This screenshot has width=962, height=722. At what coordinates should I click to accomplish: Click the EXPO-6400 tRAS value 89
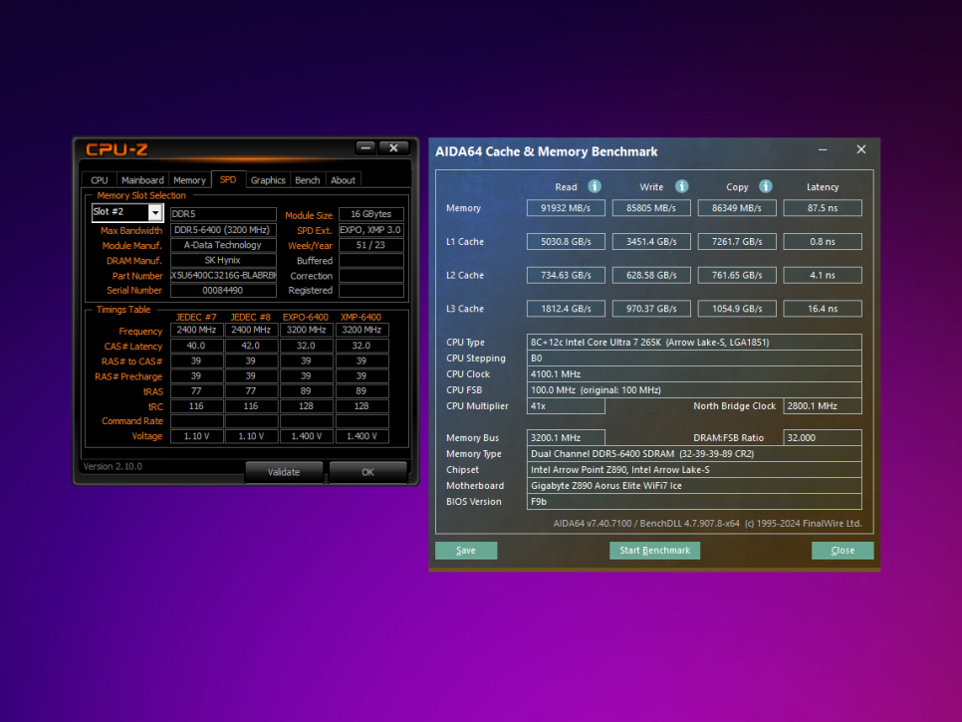[x=306, y=390]
